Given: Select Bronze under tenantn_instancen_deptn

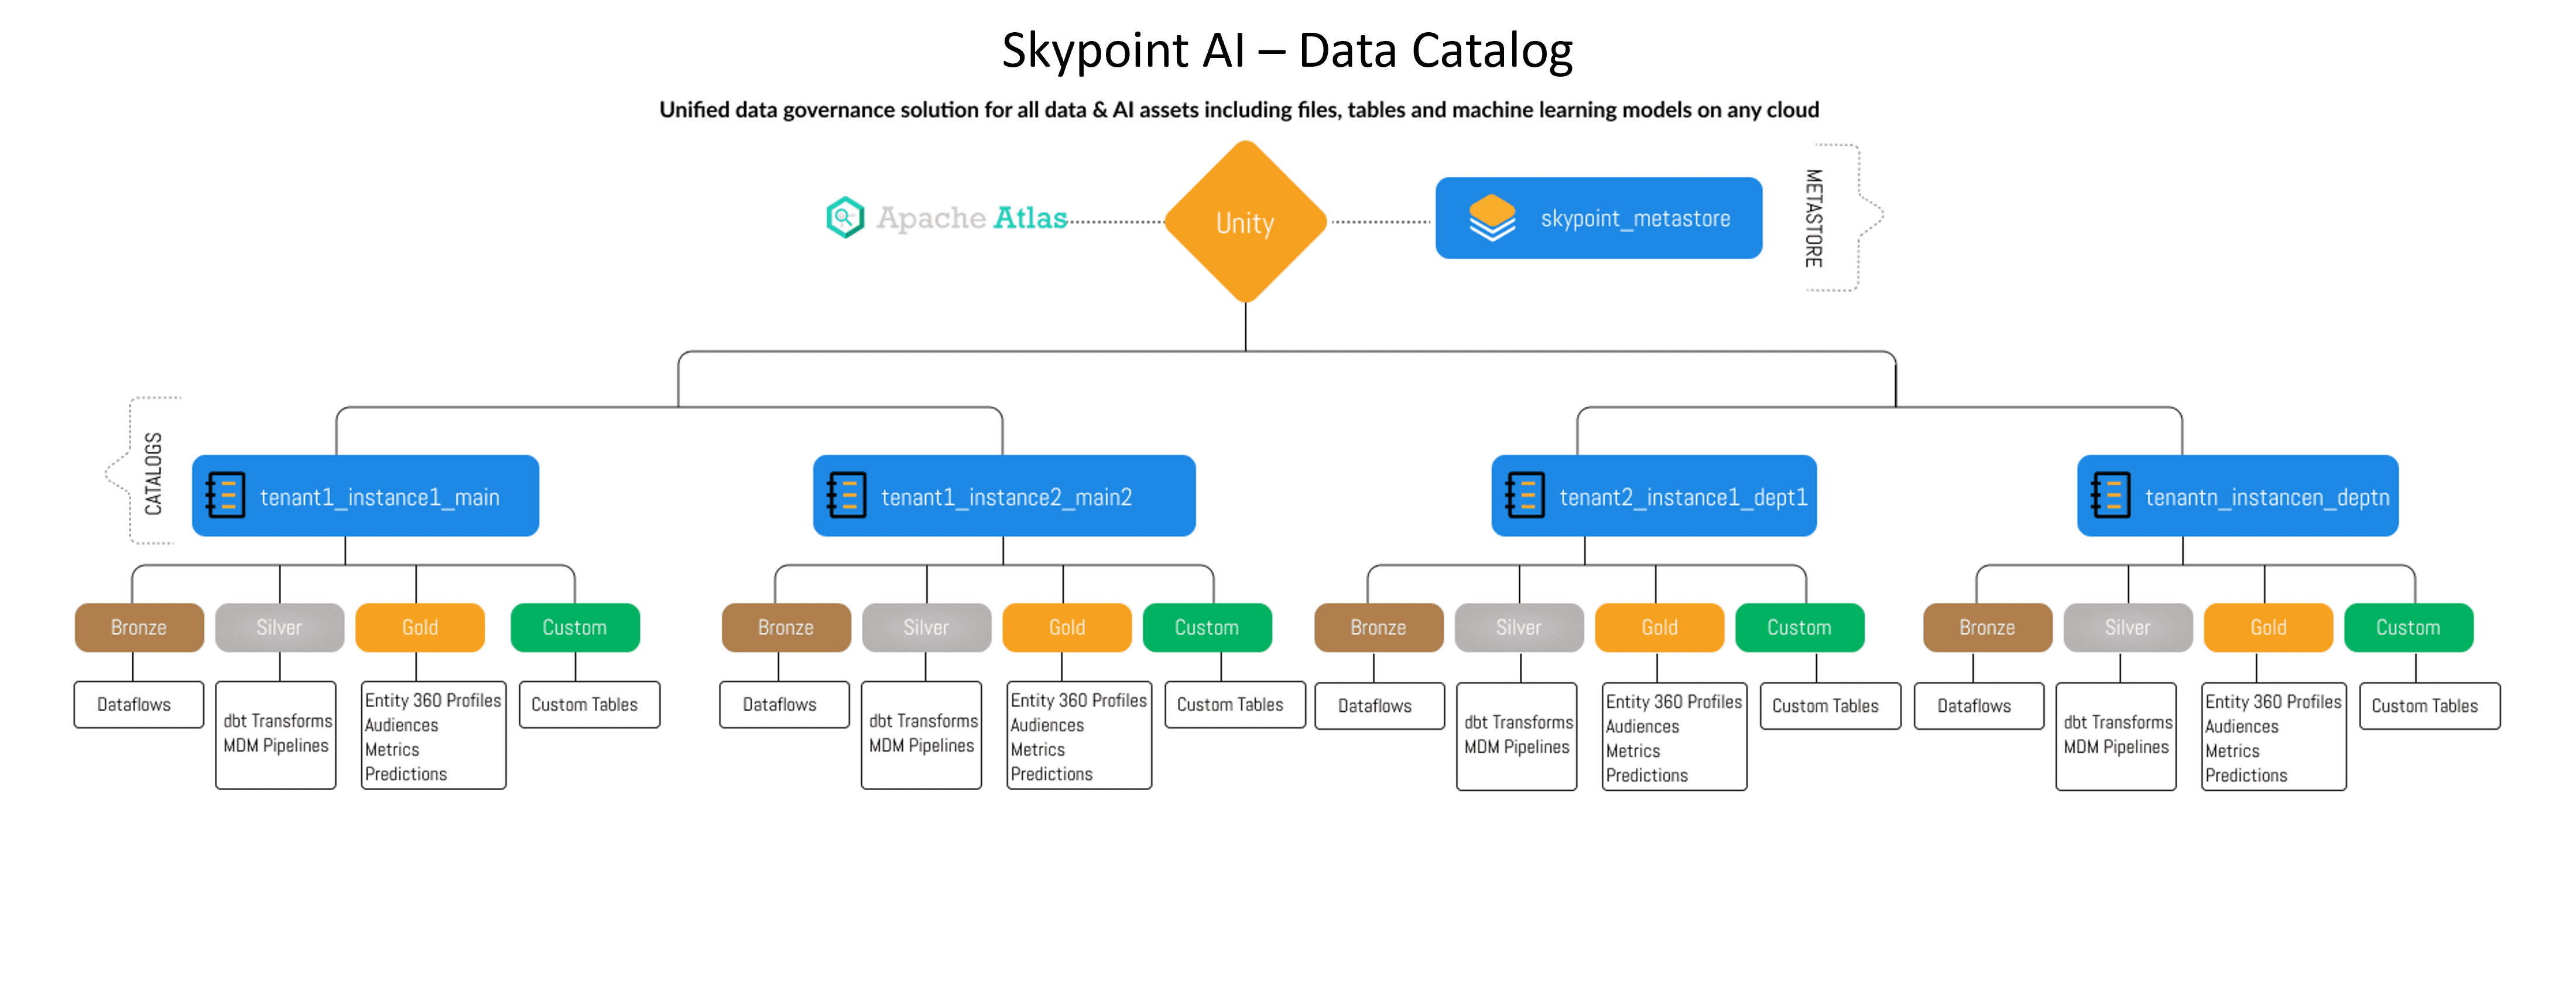Looking at the screenshot, I should (1988, 627).
